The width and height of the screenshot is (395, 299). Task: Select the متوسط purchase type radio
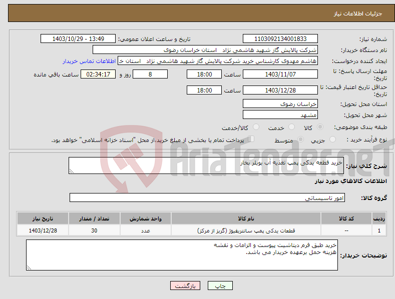pos(300,139)
